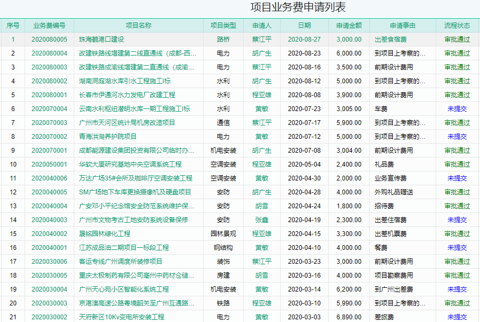Open status 未提交 for fee 2020040006
Screen dimensions: 480x322
(x=457, y=178)
